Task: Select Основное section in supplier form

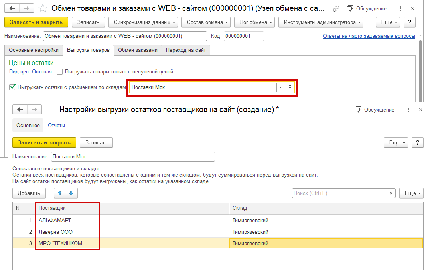Action: pos(28,125)
